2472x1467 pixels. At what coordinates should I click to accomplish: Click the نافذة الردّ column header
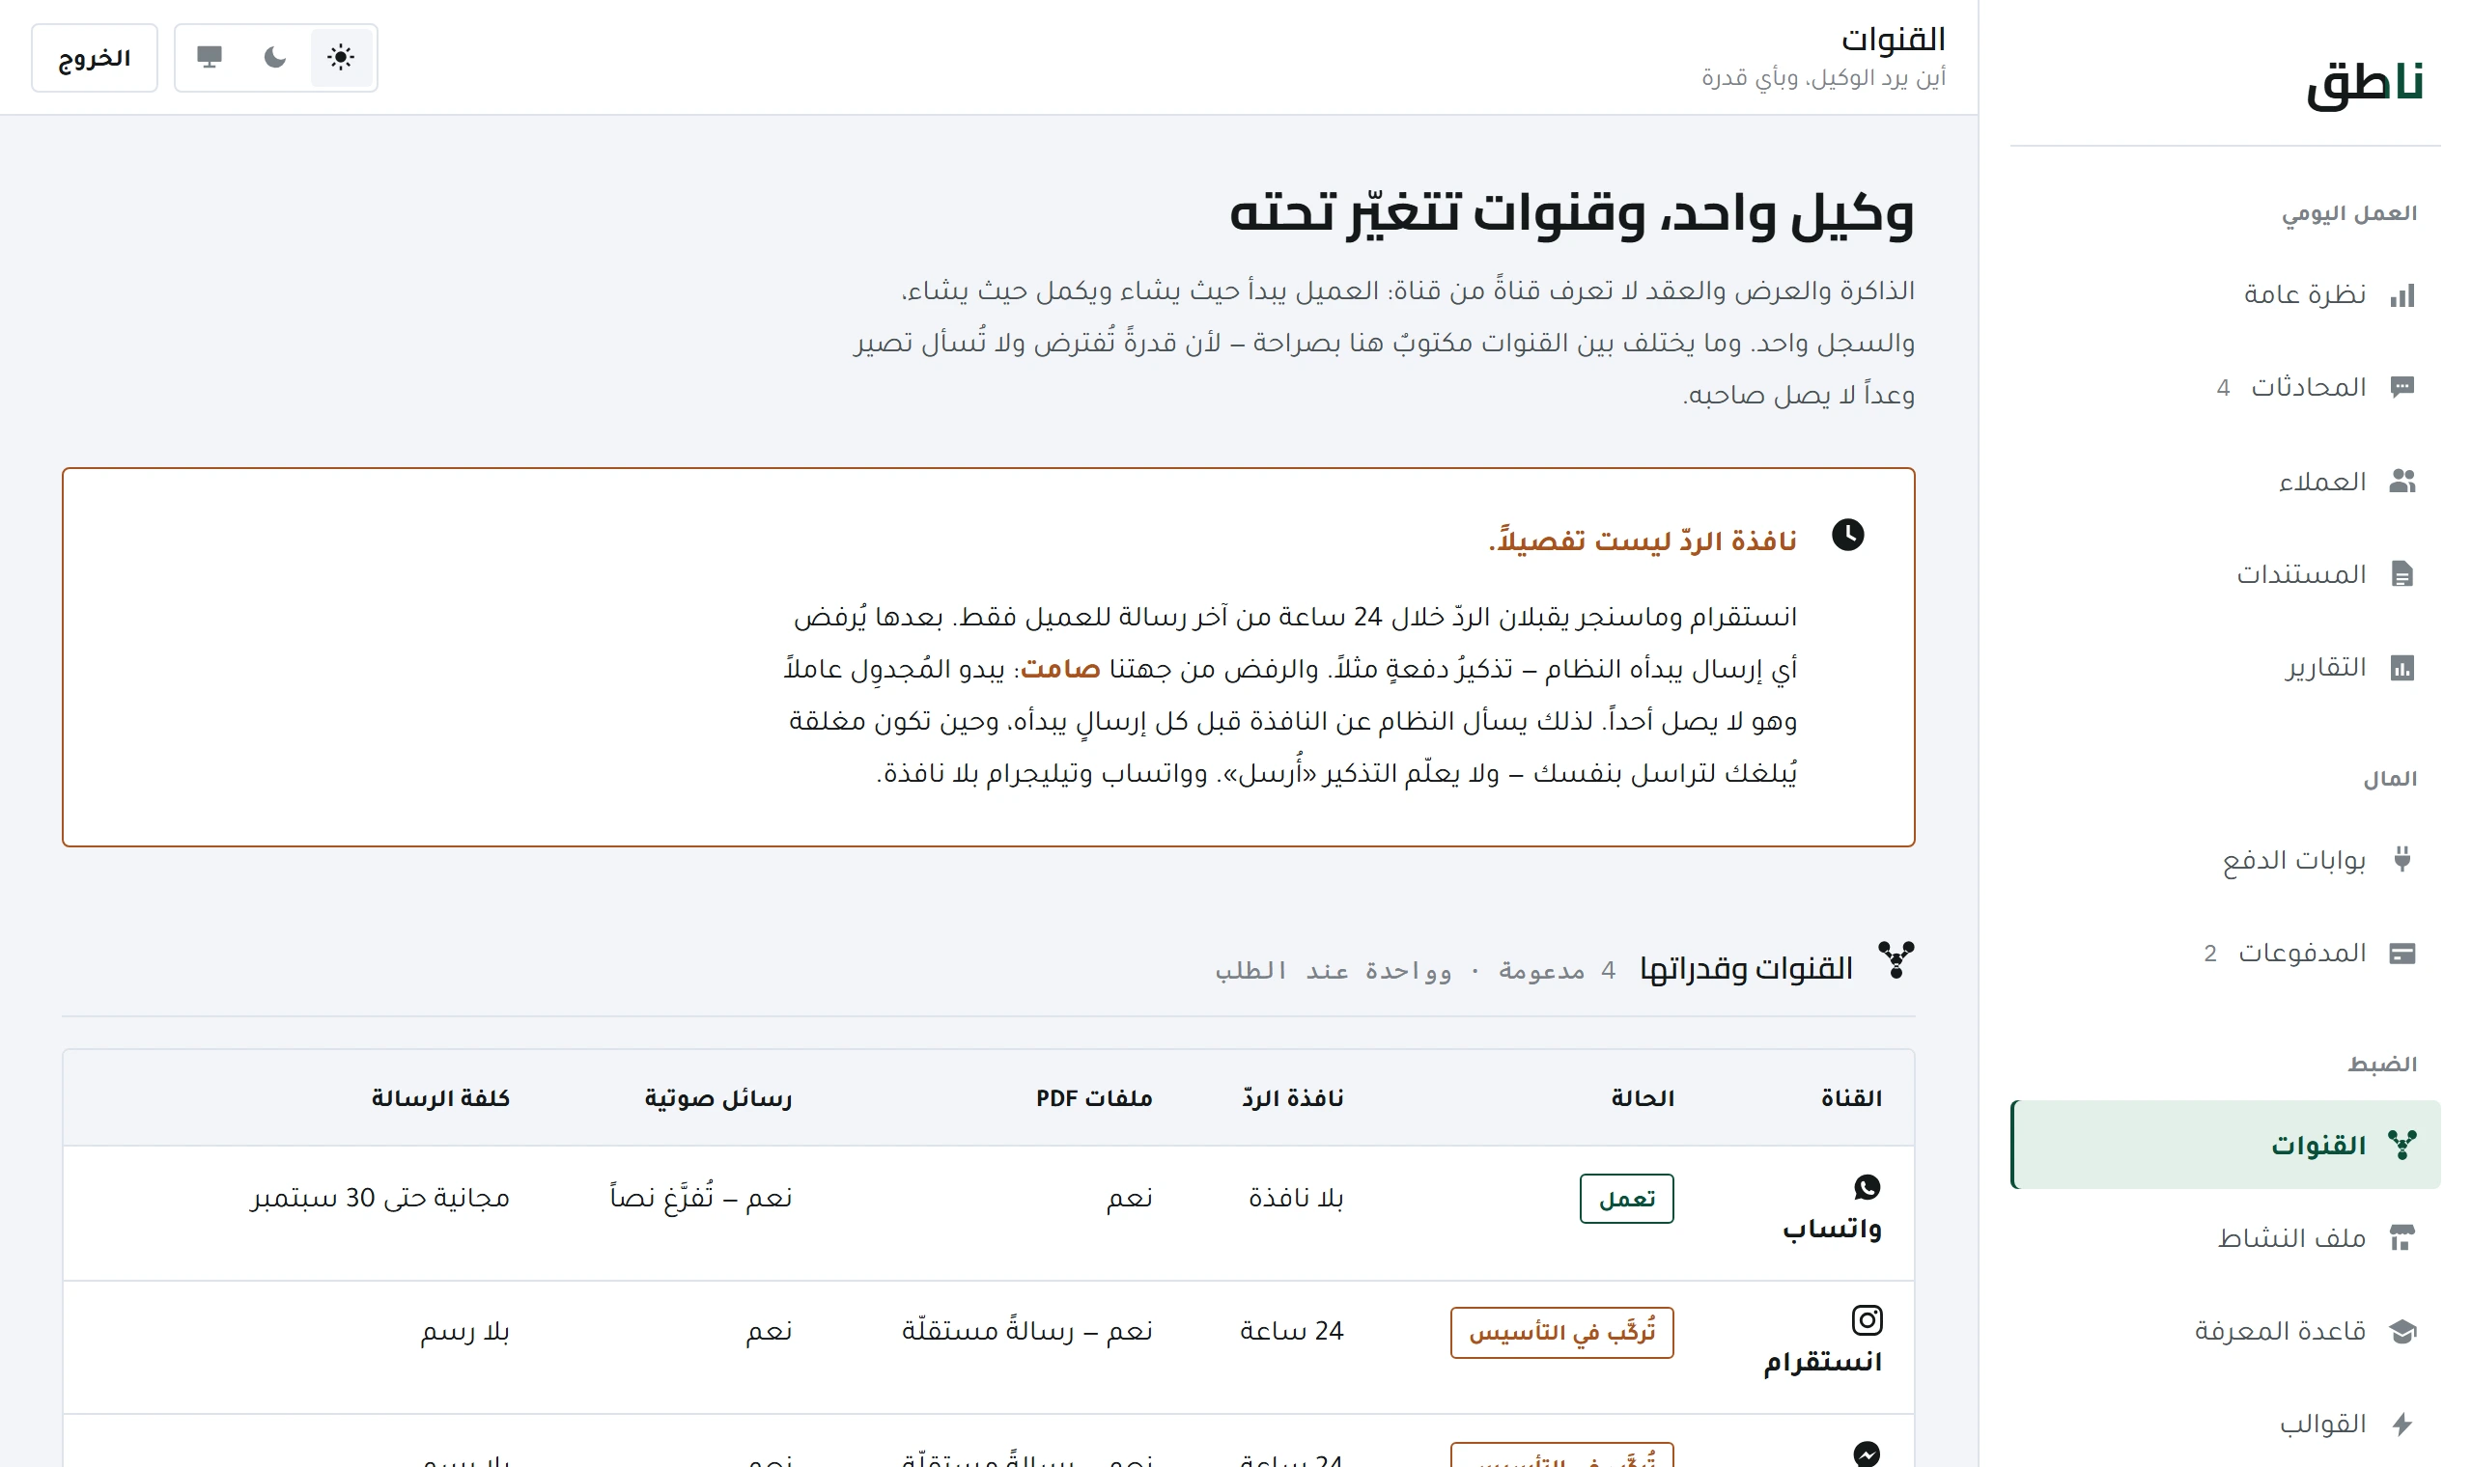click(x=1293, y=1097)
